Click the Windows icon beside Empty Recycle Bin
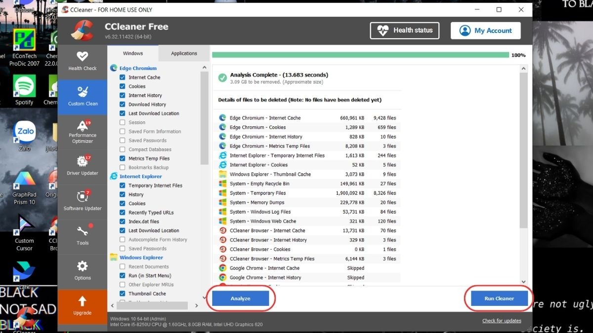This screenshot has width=593, height=333. tap(222, 184)
